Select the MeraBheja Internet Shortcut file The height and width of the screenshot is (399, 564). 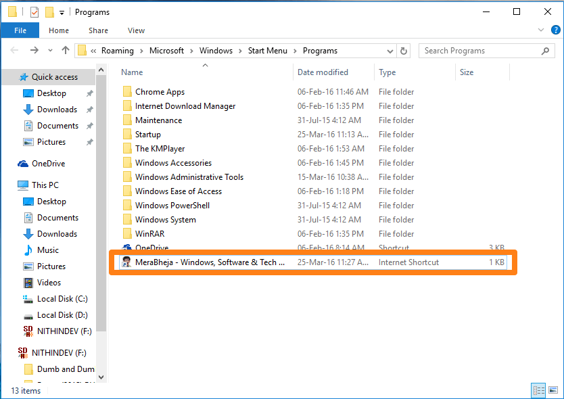tap(312, 262)
